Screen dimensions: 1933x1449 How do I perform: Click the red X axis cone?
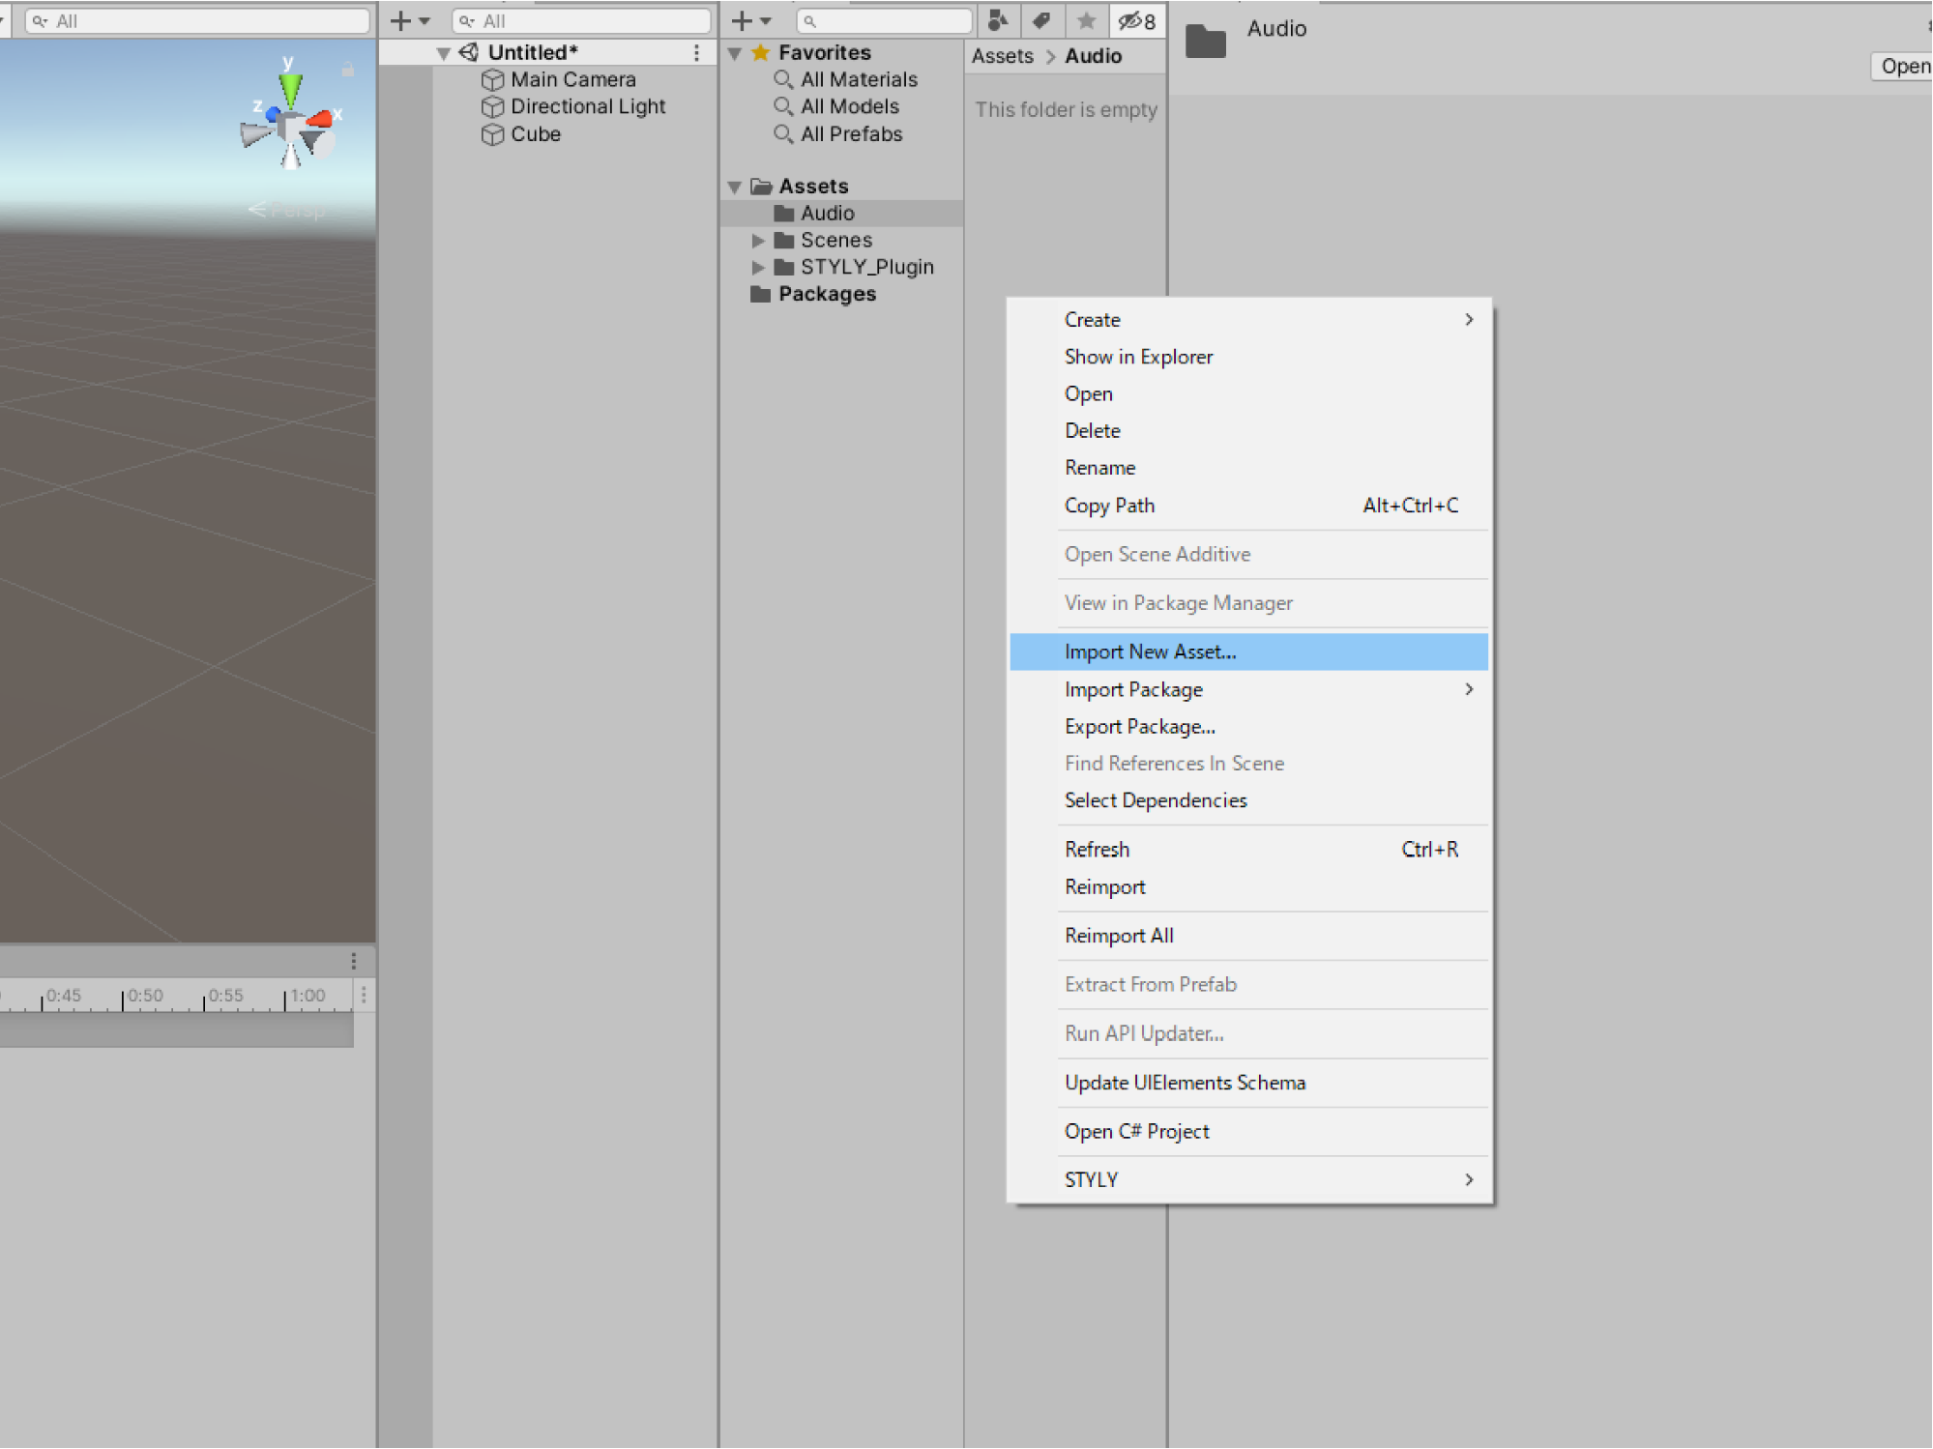click(320, 118)
